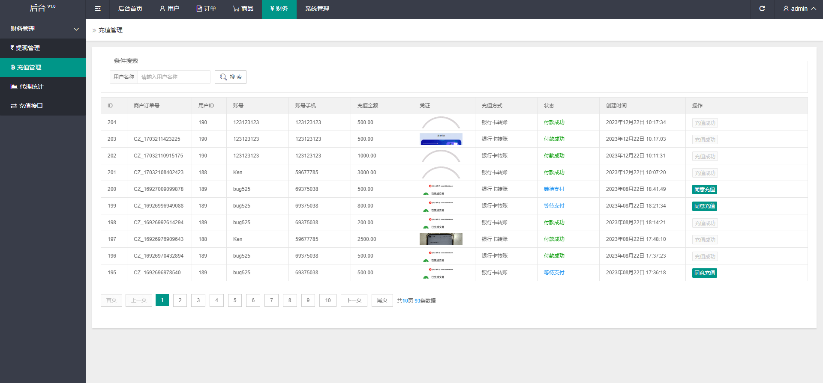The image size is (823, 383).
Task: Open voucher thumbnail for order ID 197
Action: (x=441, y=239)
